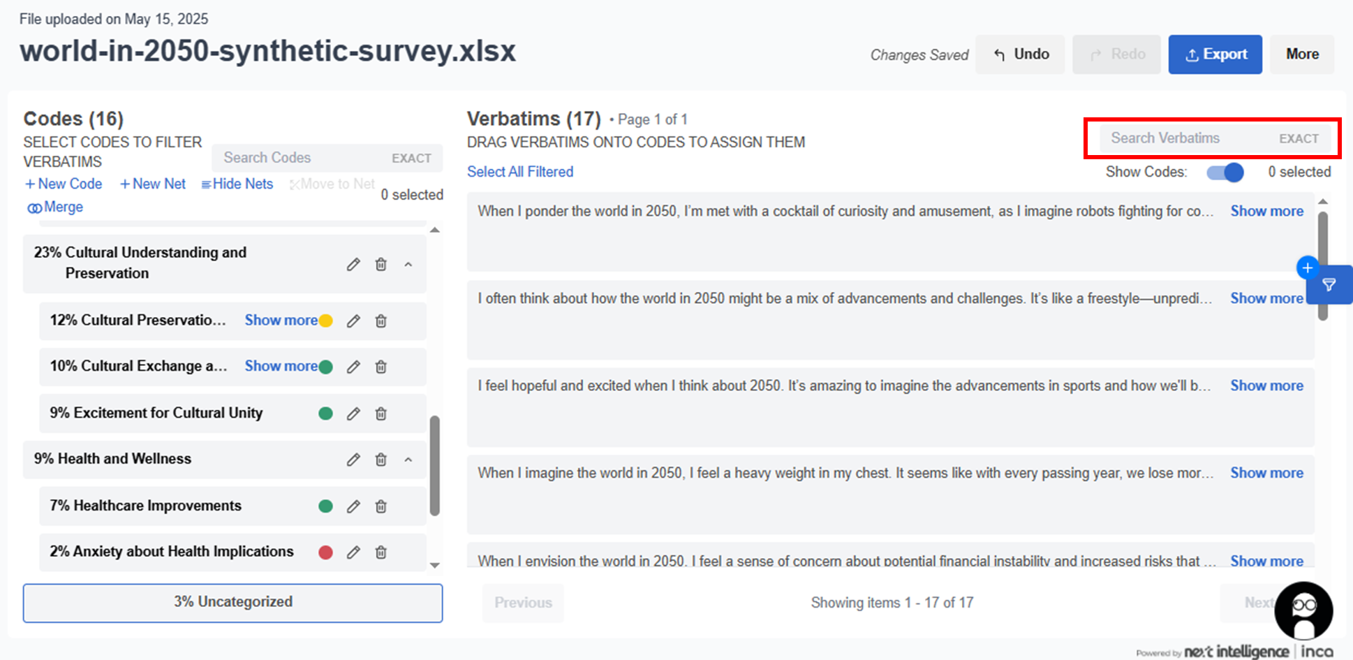The image size is (1353, 660).
Task: Edit Excitement for Cultural Unity code
Action: point(353,413)
